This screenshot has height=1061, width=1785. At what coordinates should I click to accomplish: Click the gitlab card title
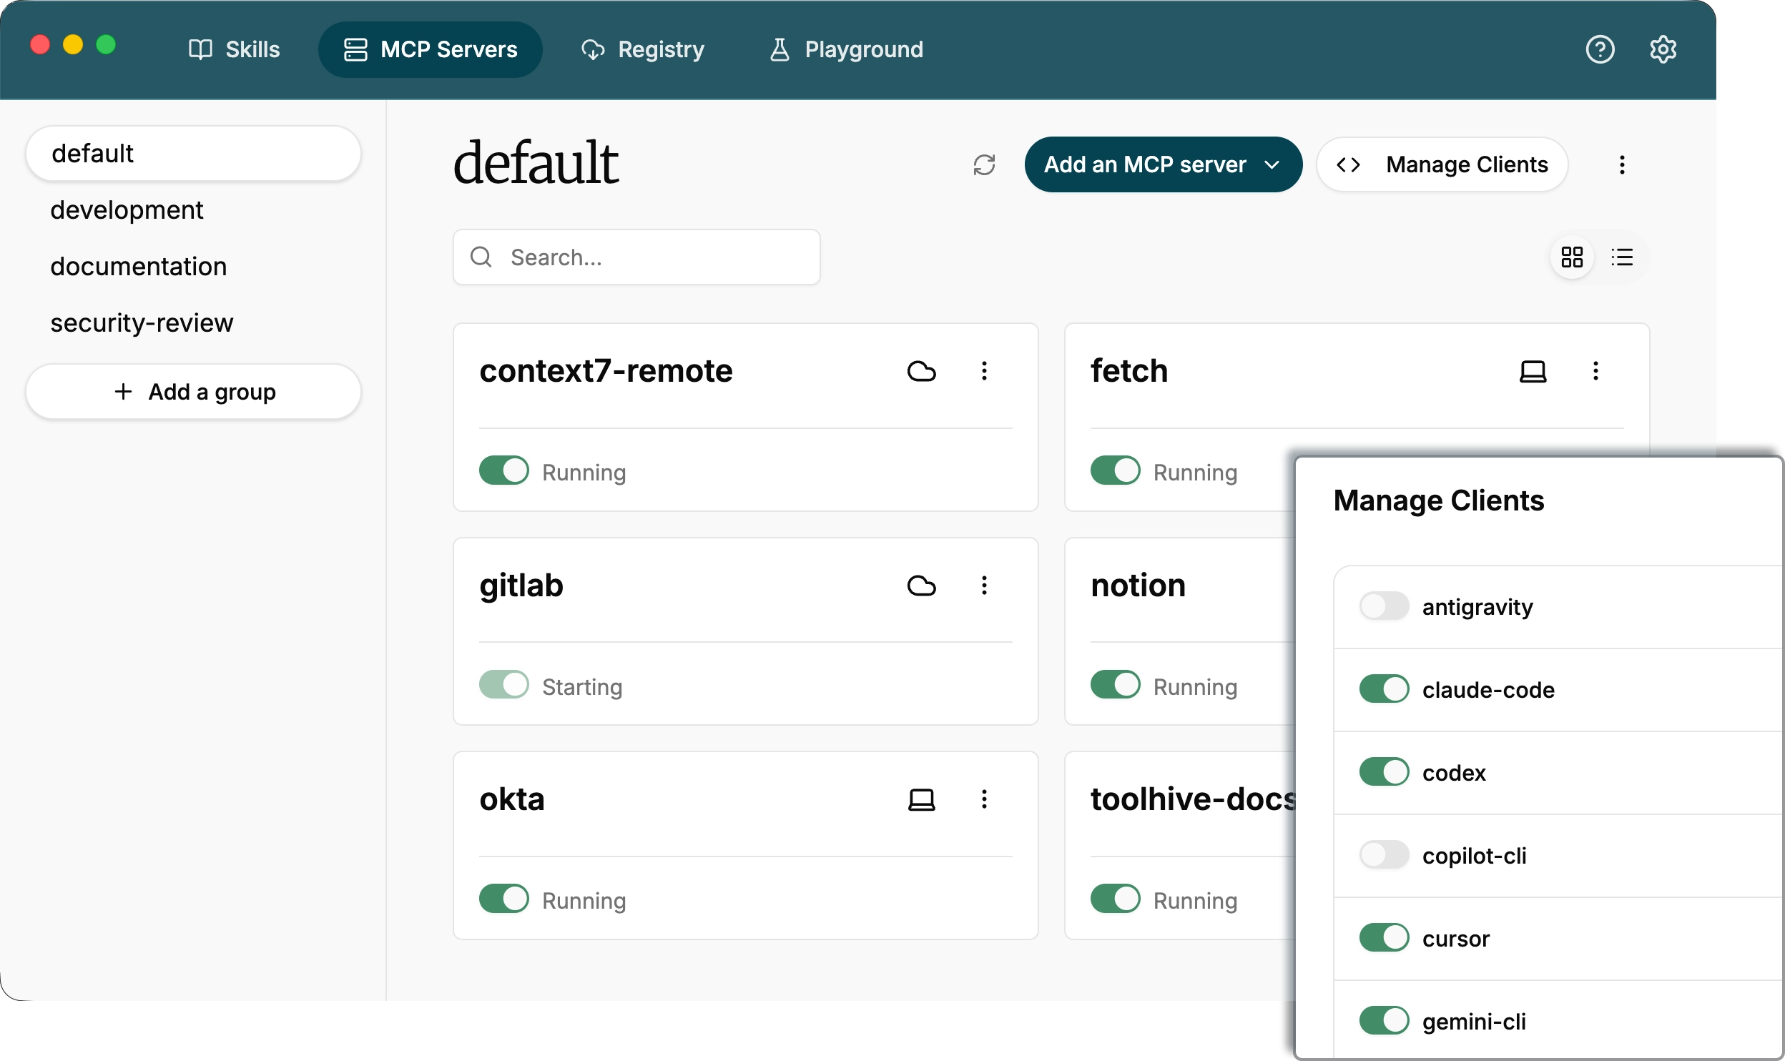521,586
